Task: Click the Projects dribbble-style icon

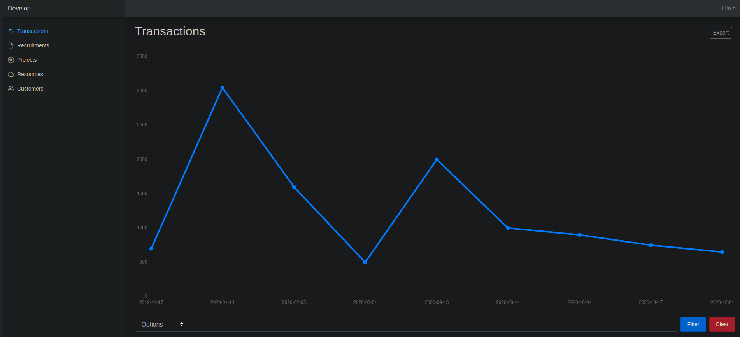Action: click(11, 60)
